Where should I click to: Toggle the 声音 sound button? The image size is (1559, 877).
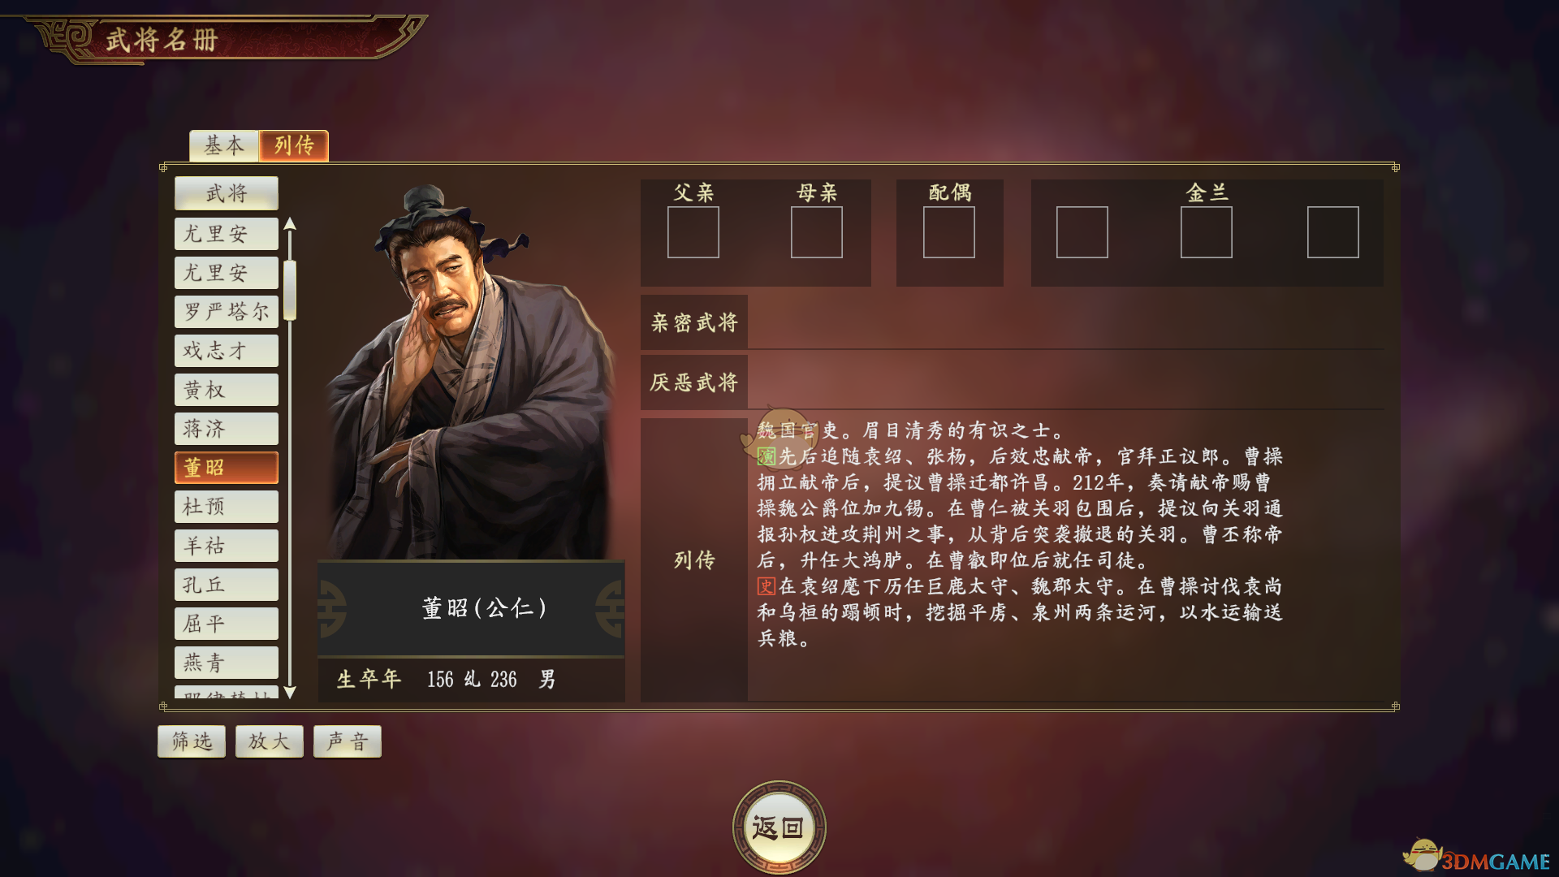click(348, 741)
